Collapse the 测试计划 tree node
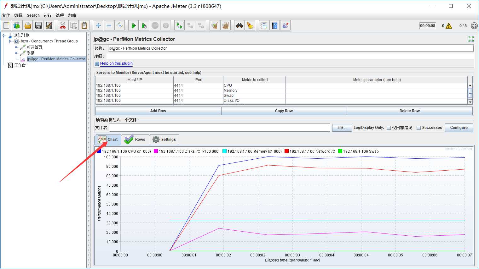This screenshot has height=269, width=479. [4, 35]
